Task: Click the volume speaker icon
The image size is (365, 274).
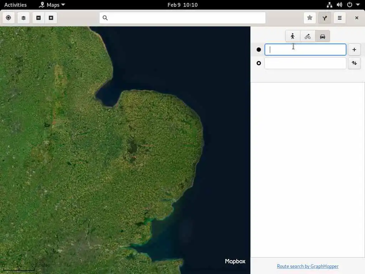Action: pyautogui.click(x=339, y=5)
